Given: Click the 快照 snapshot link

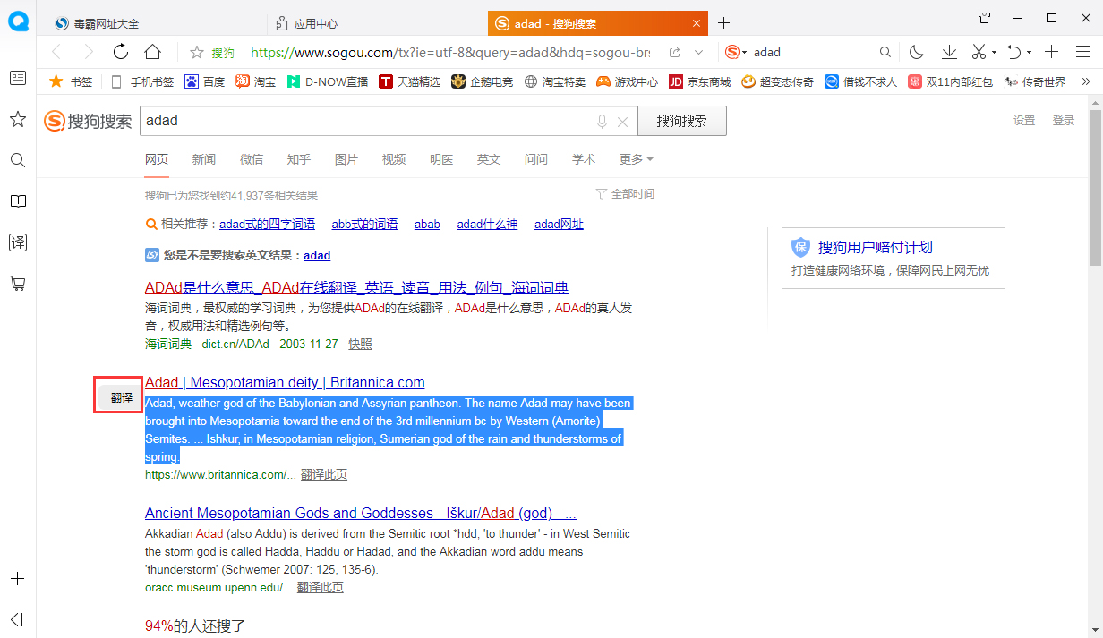Looking at the screenshot, I should click(360, 344).
